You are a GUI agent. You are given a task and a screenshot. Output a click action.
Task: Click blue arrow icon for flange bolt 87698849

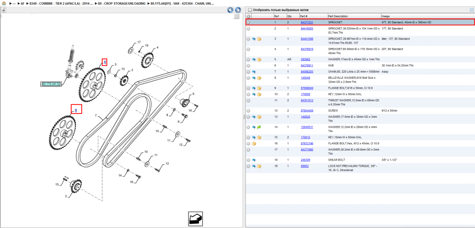254,88
